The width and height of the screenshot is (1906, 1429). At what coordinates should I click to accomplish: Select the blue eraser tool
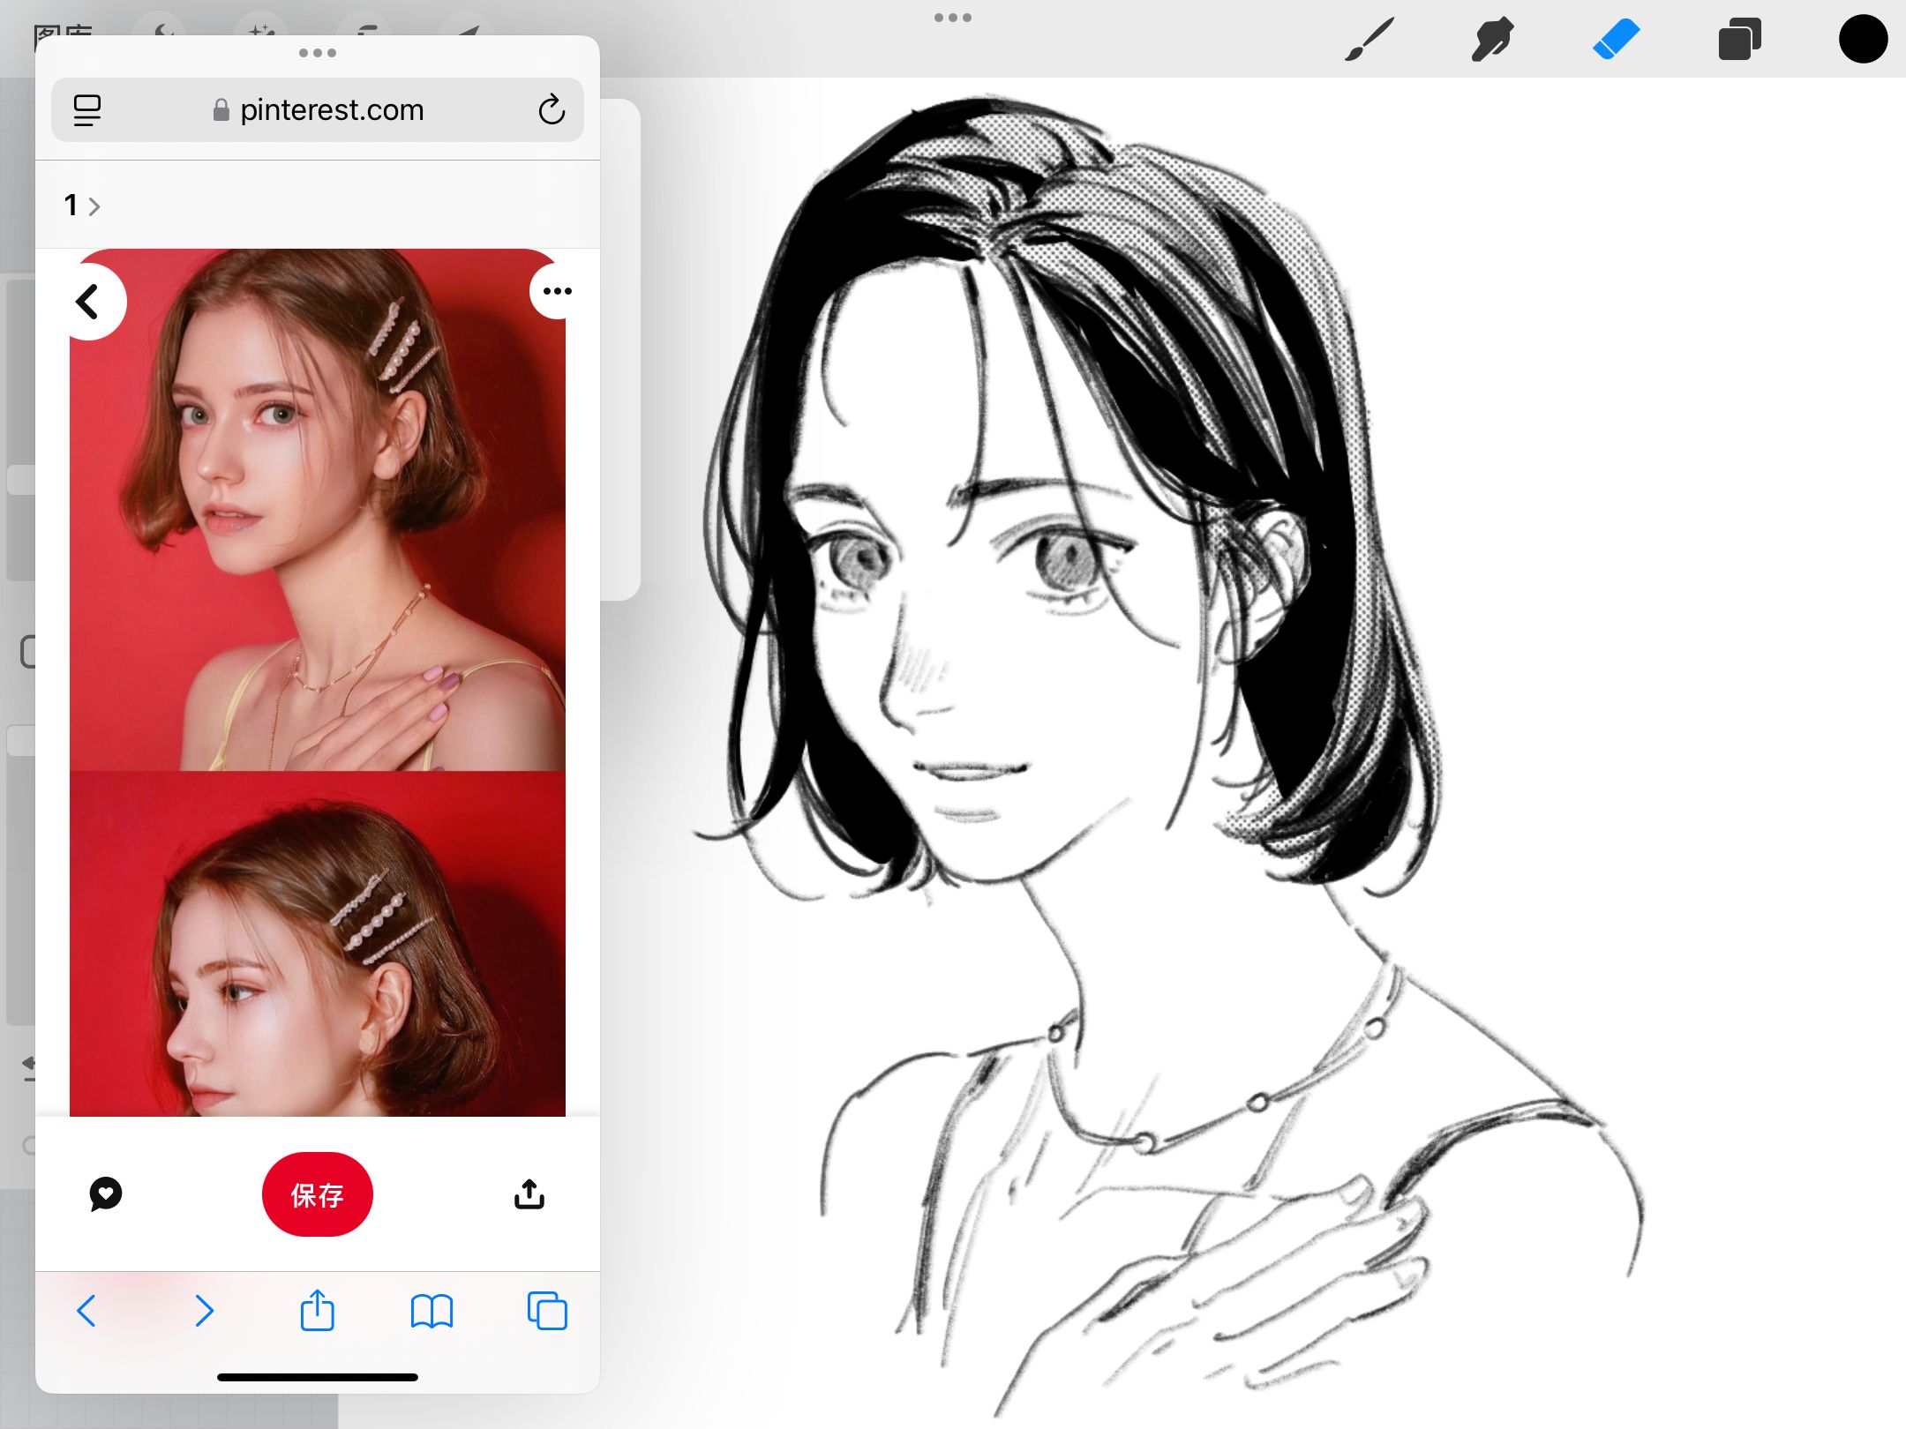(1616, 40)
